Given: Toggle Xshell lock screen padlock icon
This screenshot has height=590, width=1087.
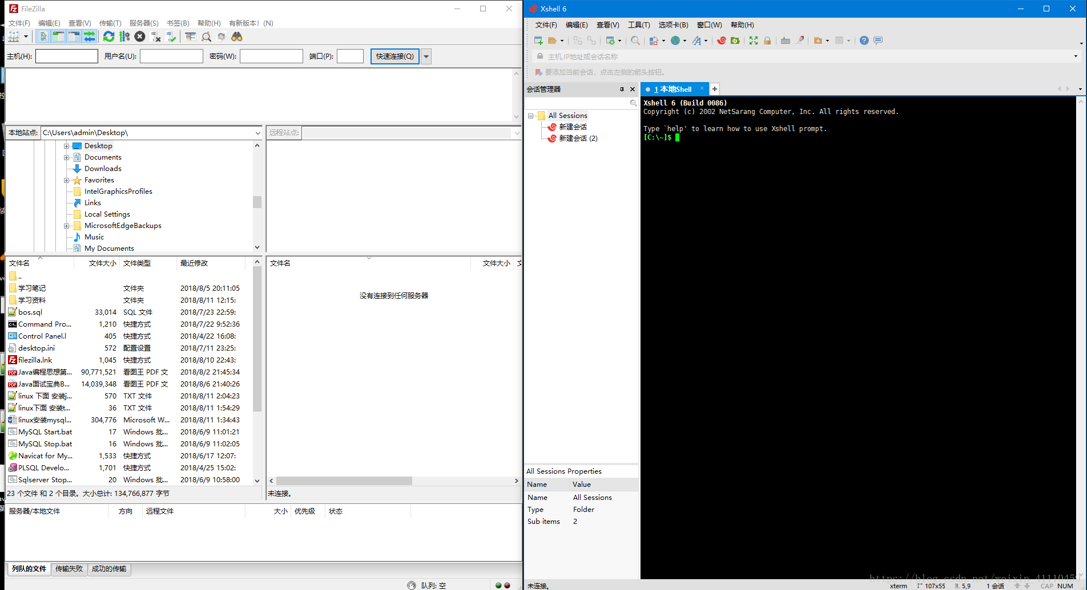Looking at the screenshot, I should (767, 40).
